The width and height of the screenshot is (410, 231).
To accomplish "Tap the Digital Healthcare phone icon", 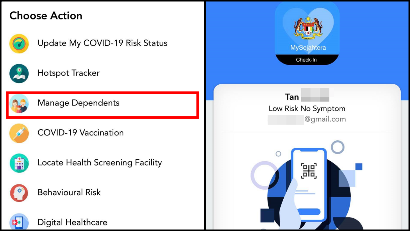I will point(19,222).
